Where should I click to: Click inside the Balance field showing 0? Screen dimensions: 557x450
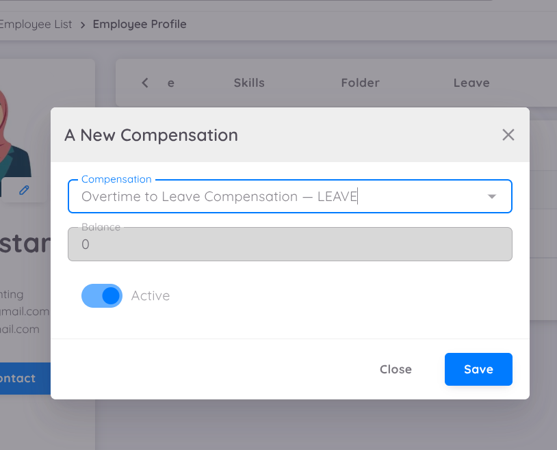click(x=290, y=243)
